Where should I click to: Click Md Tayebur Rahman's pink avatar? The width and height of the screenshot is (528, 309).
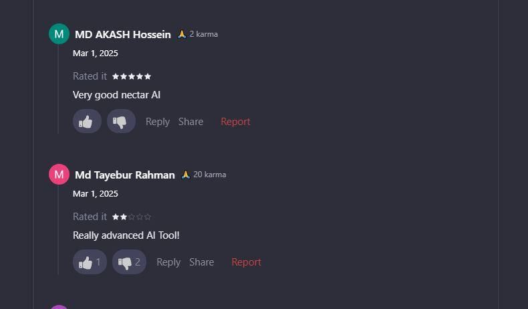coord(59,175)
